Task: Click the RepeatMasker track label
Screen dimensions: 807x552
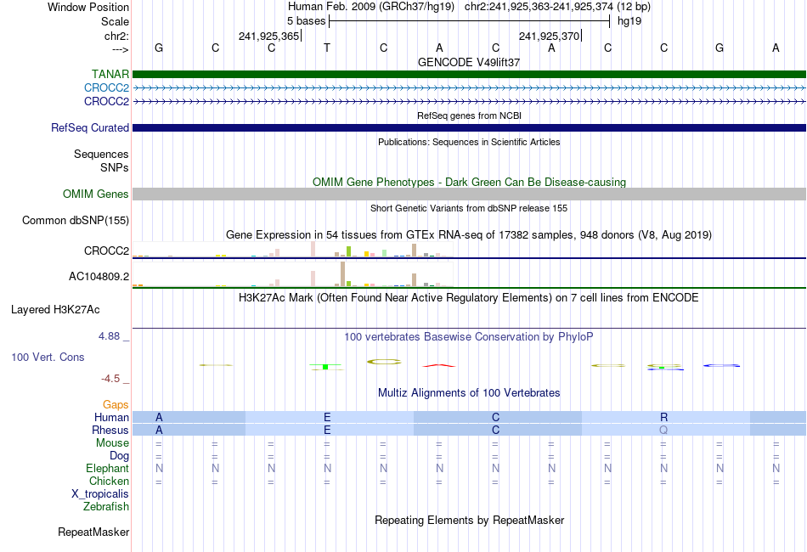Action: pyautogui.click(x=93, y=532)
